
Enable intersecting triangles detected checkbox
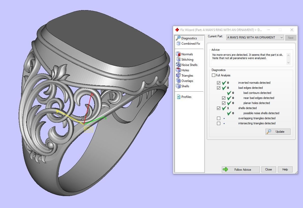(x=218, y=123)
